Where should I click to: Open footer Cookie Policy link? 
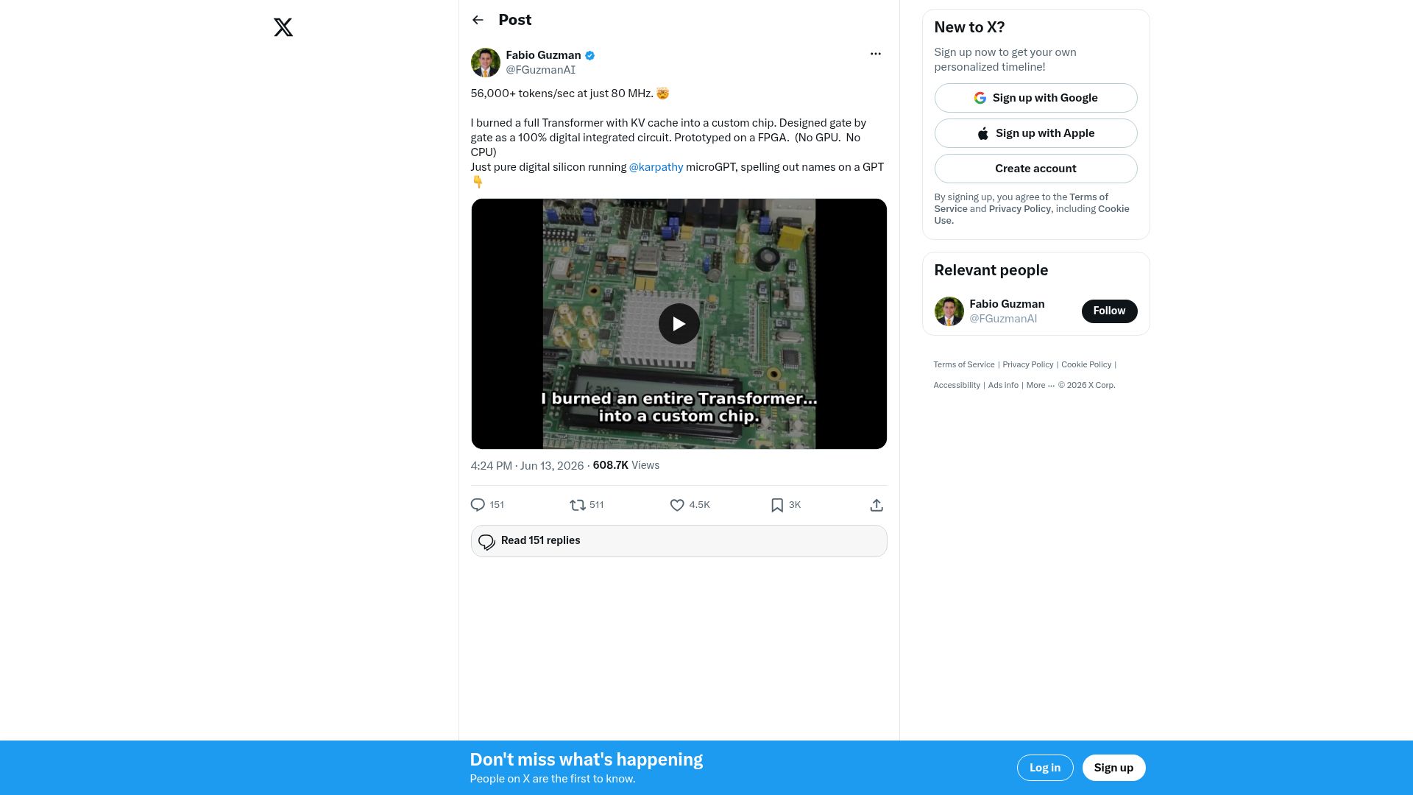tap(1086, 365)
